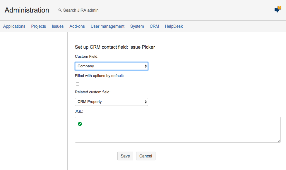Open the Custom Field dropdown showing Company
This screenshot has width=286, height=170.
pos(112,66)
